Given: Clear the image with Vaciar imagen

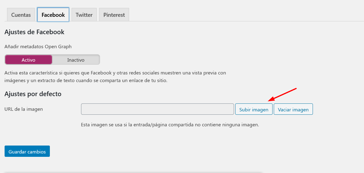Looking at the screenshot, I should 293,109.
